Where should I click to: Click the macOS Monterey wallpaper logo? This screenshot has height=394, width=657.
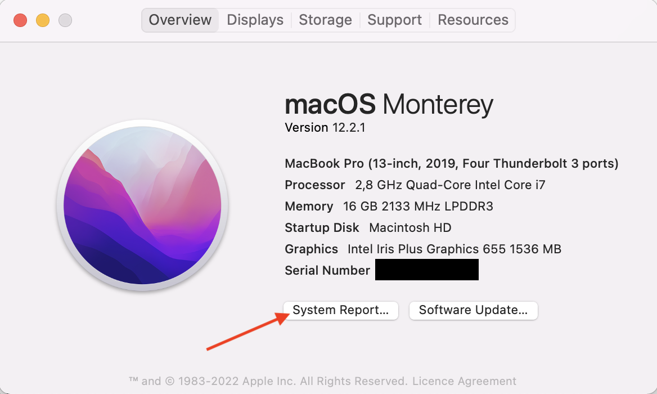(142, 205)
